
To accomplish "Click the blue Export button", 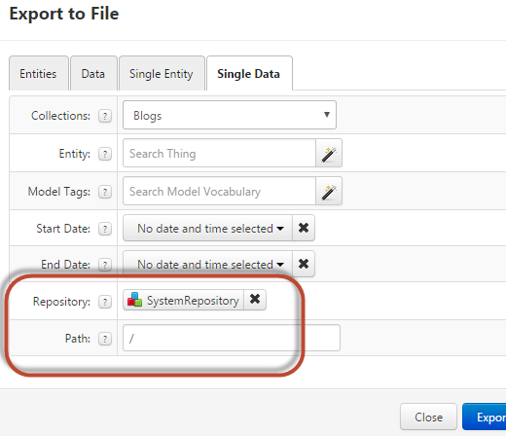I will coord(485,417).
